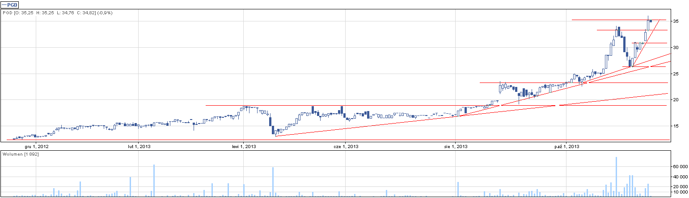
Task: Click the price axis value 25
Action: click(x=676, y=74)
